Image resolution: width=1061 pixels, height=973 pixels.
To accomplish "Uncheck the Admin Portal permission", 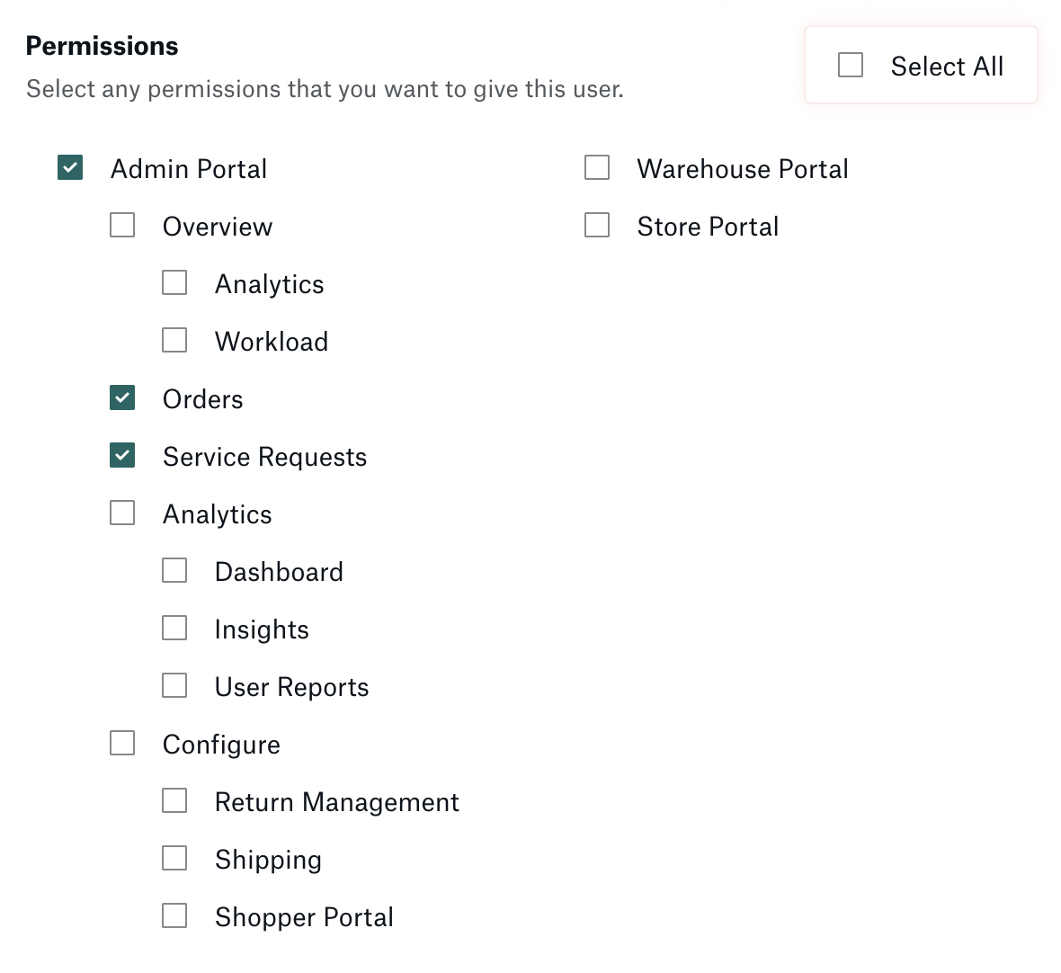I will pos(69,167).
